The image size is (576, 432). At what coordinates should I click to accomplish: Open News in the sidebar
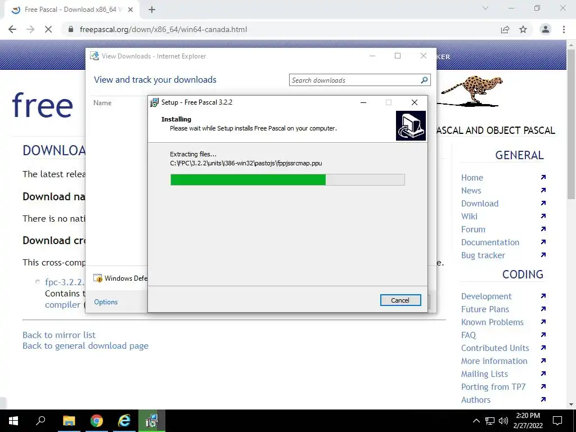(x=471, y=191)
